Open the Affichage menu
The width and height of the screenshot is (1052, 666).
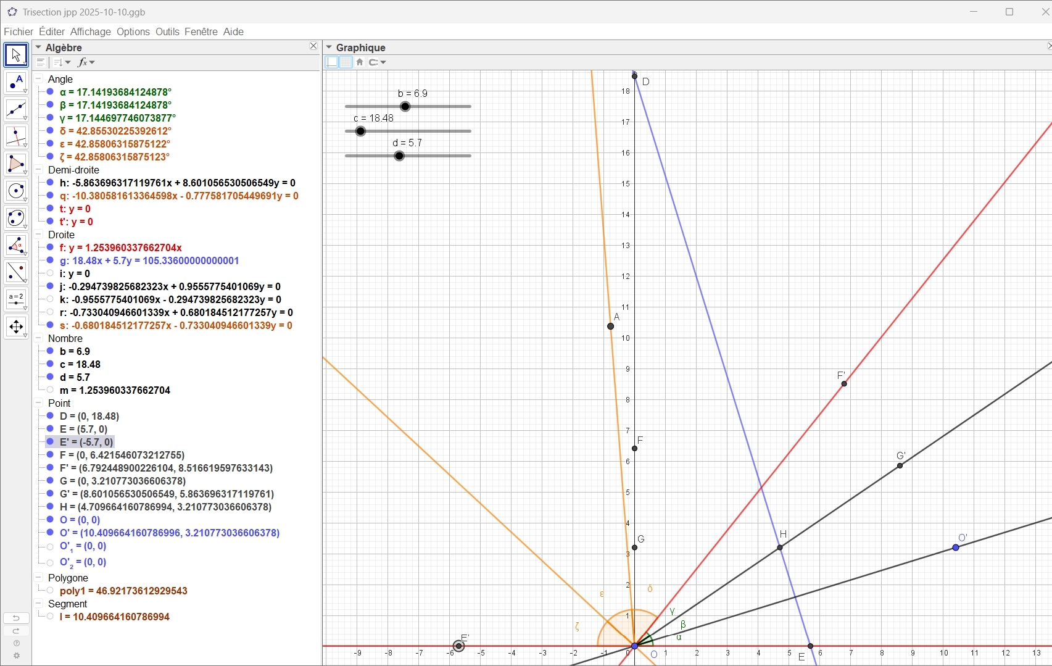[90, 31]
